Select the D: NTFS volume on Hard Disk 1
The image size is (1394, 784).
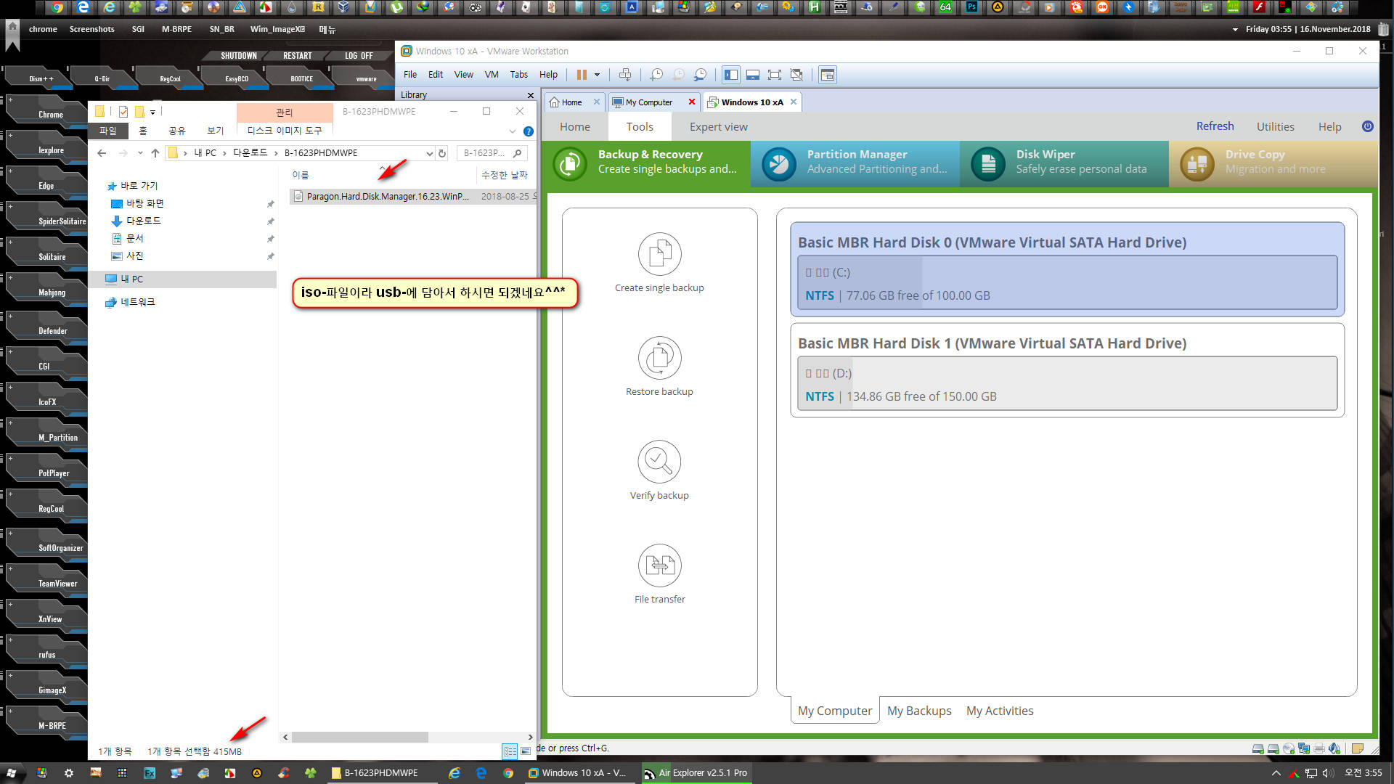coord(1067,384)
